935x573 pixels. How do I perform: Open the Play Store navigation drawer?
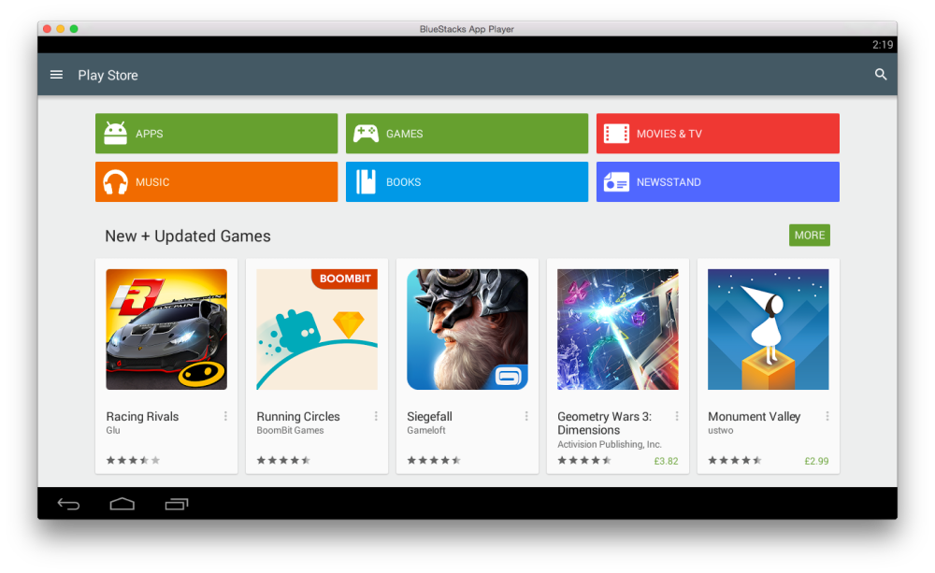[56, 75]
